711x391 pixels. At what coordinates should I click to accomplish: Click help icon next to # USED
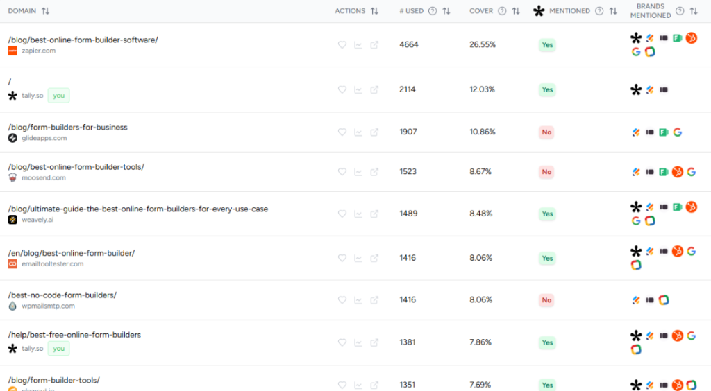pos(433,11)
